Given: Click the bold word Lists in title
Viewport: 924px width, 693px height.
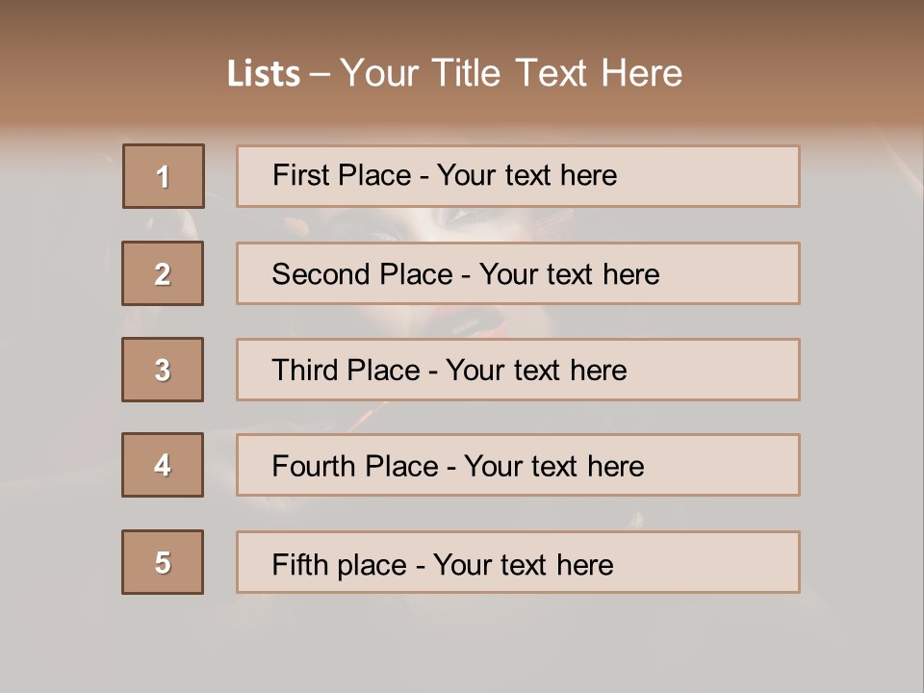Looking at the screenshot, I should pyautogui.click(x=263, y=74).
